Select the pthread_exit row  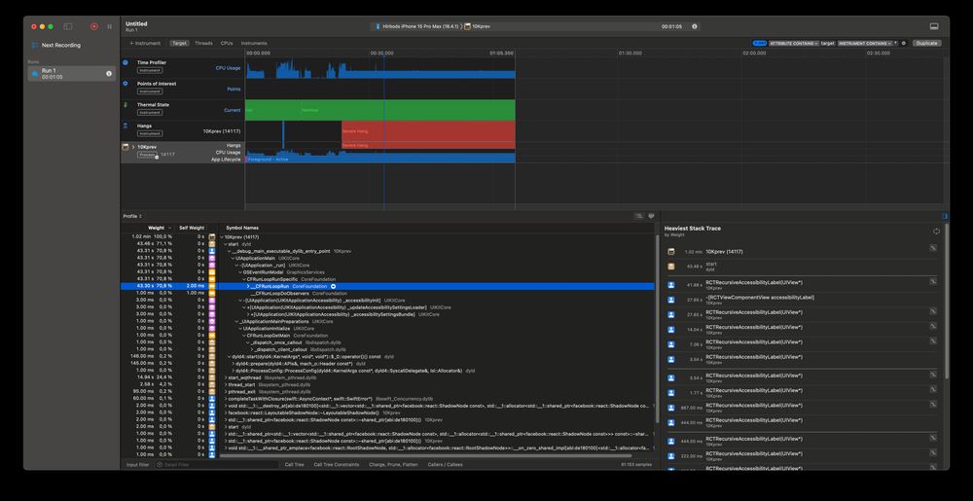coord(387,391)
